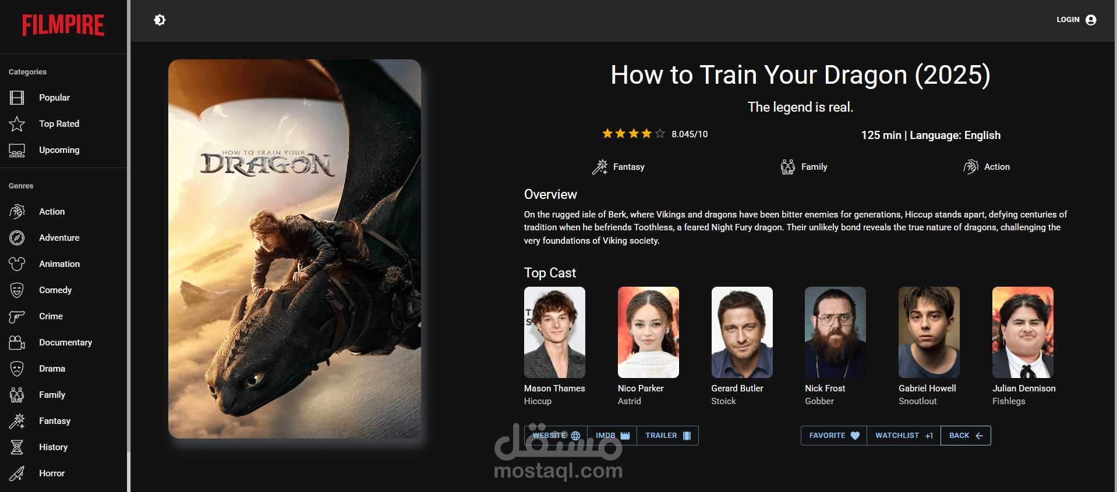Select the Action genre icon in sidebar

tap(17, 212)
